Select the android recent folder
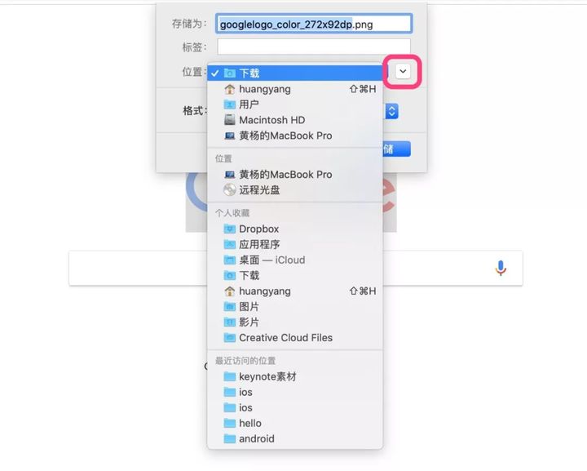 [295, 439]
